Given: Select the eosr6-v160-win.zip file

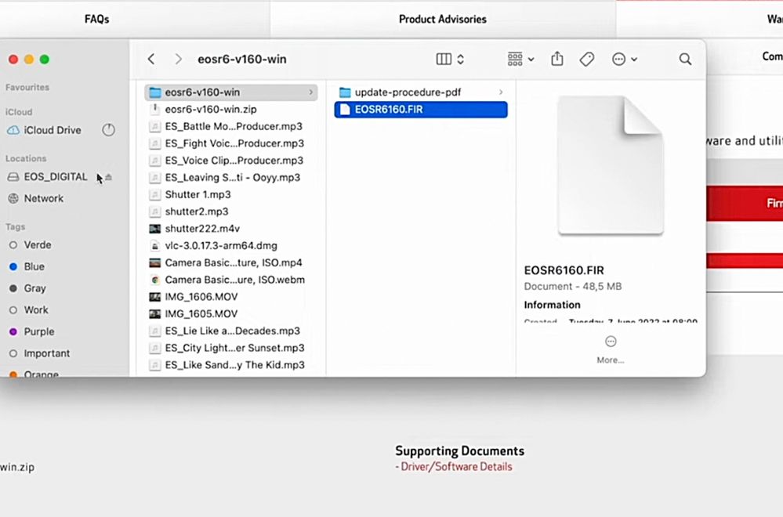Looking at the screenshot, I should coord(211,110).
